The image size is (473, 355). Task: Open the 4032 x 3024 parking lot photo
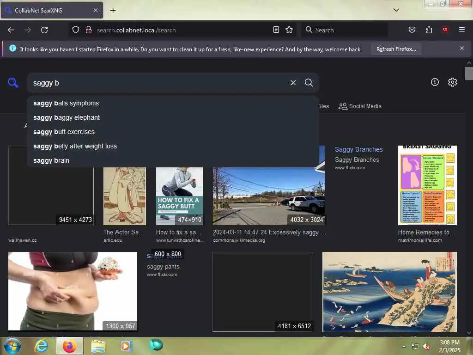[x=269, y=196]
